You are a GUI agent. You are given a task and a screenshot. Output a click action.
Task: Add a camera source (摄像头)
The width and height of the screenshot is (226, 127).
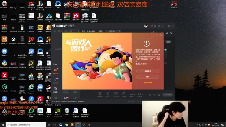(108, 95)
